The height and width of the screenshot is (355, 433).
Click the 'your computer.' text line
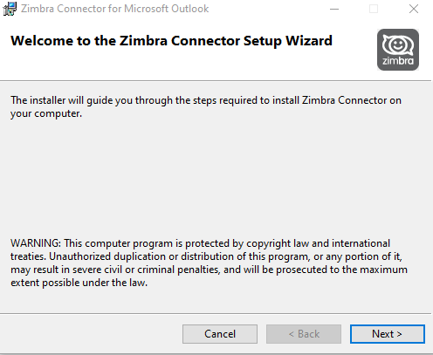(x=46, y=113)
